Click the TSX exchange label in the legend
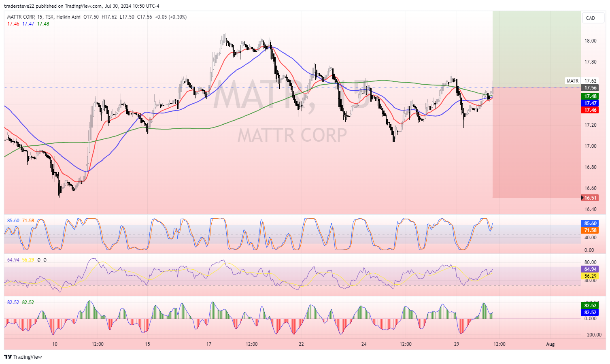 pos(49,17)
